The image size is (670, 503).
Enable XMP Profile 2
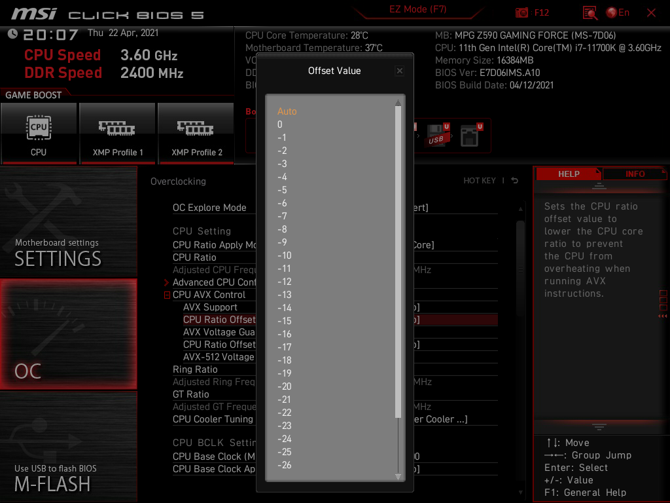[196, 133]
